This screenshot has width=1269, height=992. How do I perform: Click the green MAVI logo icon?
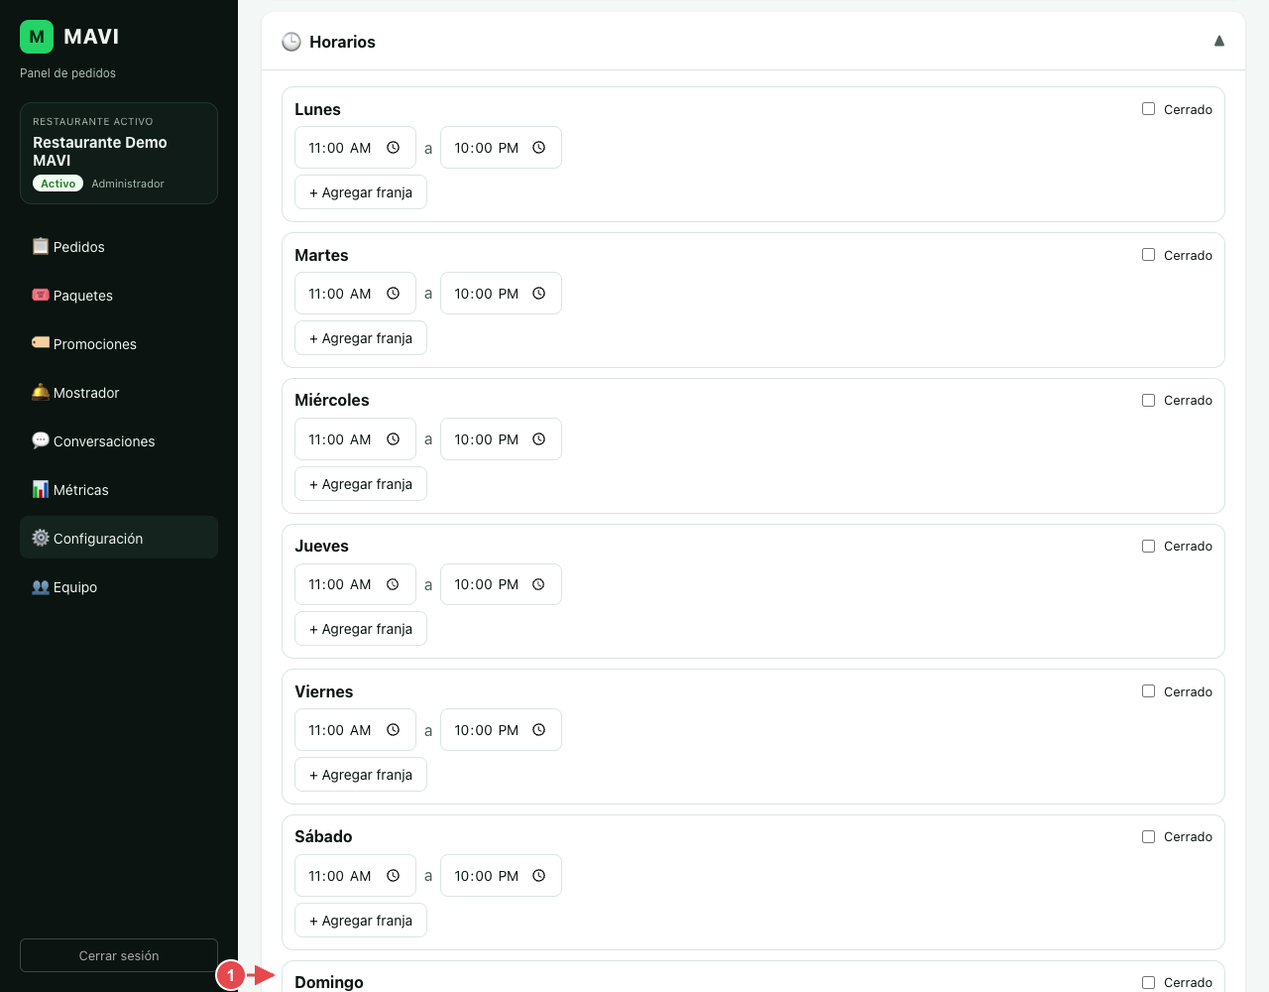[x=37, y=37]
